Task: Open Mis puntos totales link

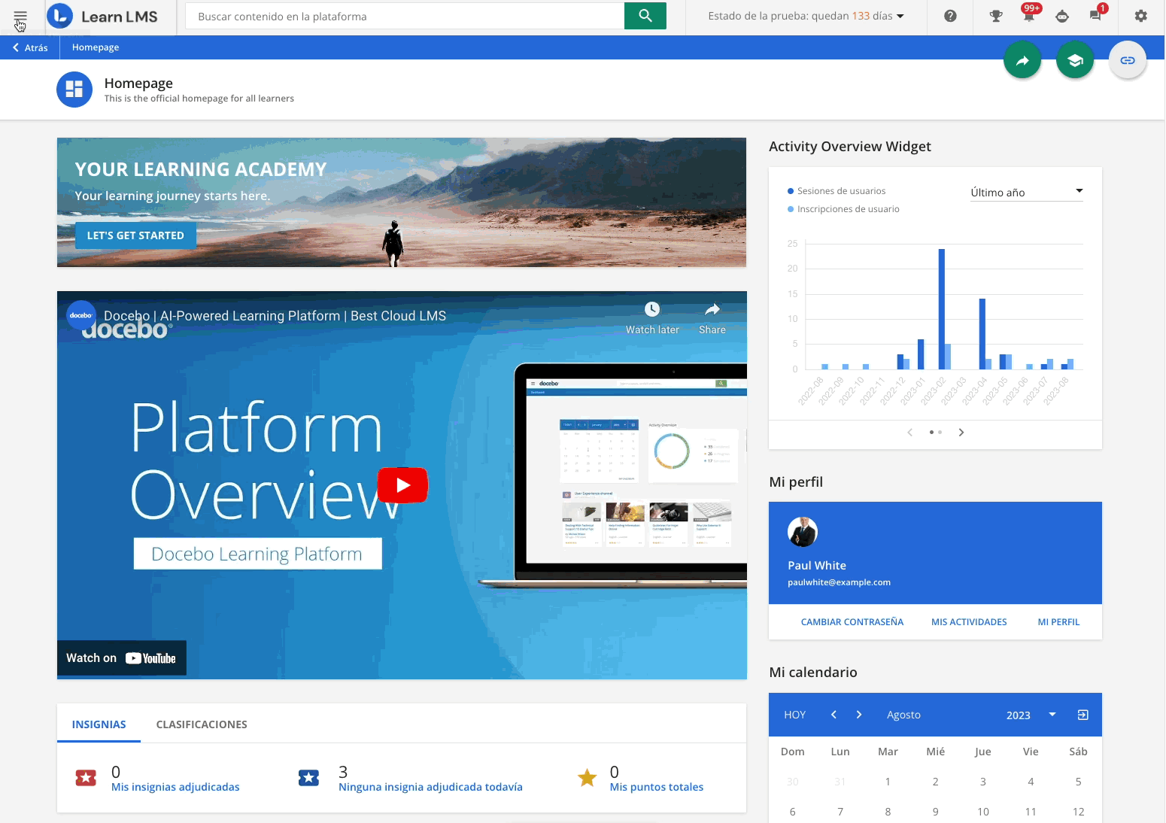Action: [657, 787]
